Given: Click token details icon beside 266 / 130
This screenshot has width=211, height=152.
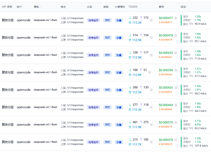Looking at the screenshot, I should pyautogui.click(x=151, y=90).
